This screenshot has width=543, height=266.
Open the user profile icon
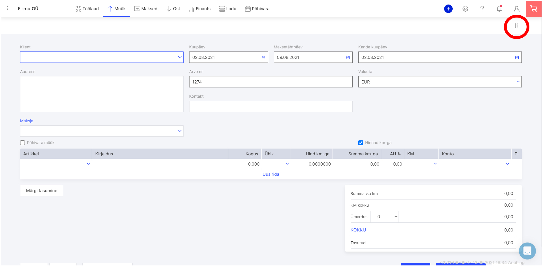[x=516, y=9]
